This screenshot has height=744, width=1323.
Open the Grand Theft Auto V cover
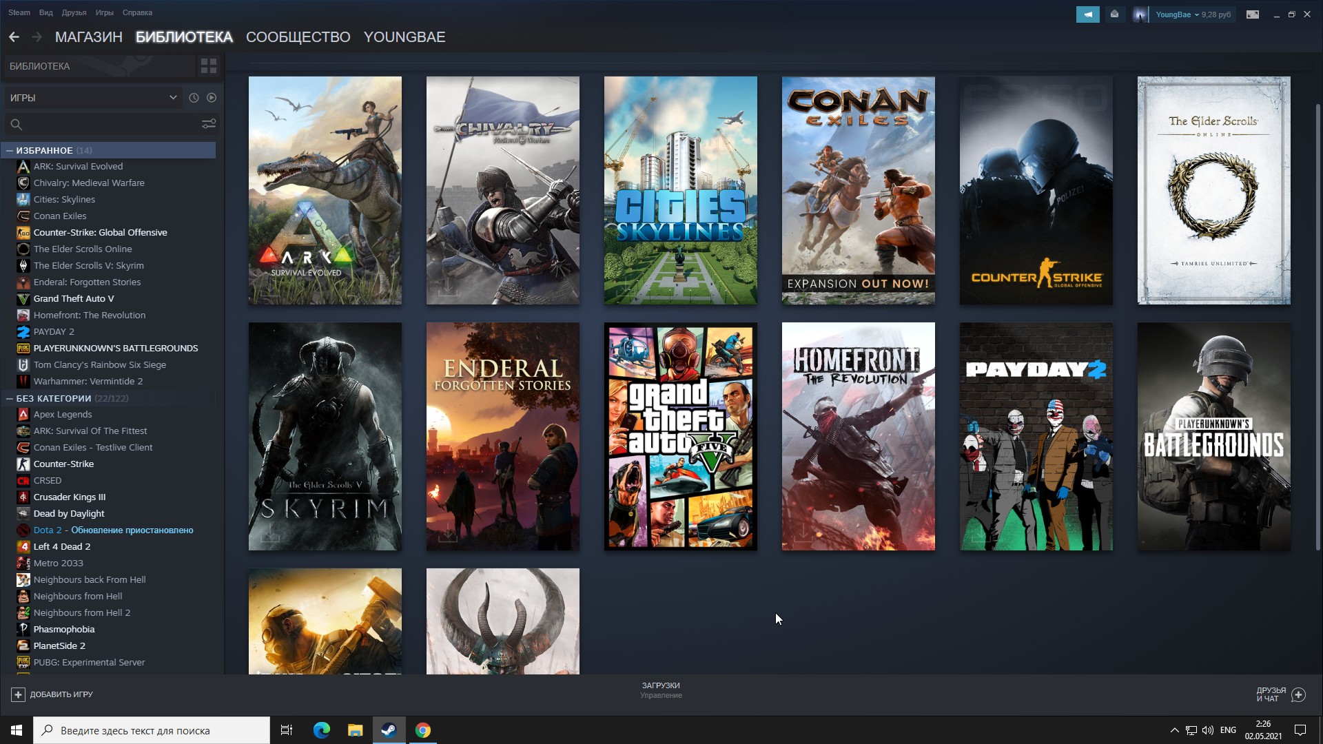point(681,436)
